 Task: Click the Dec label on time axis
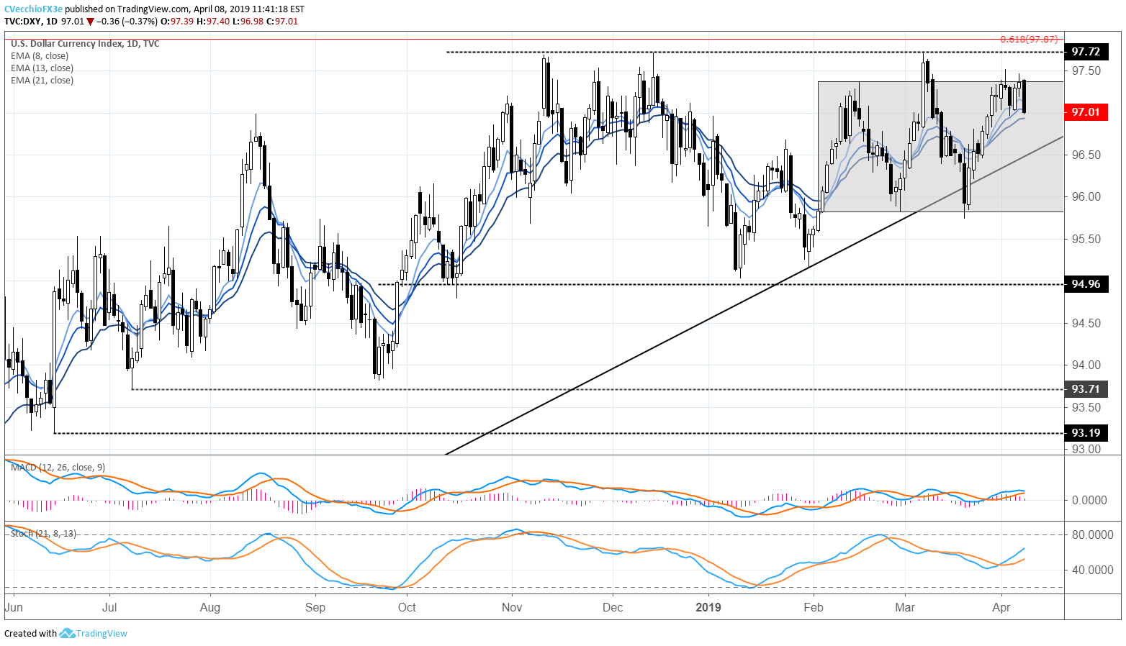613,607
